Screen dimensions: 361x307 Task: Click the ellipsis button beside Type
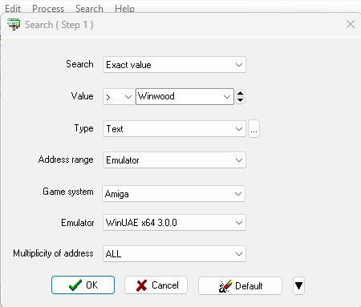pyautogui.click(x=254, y=129)
